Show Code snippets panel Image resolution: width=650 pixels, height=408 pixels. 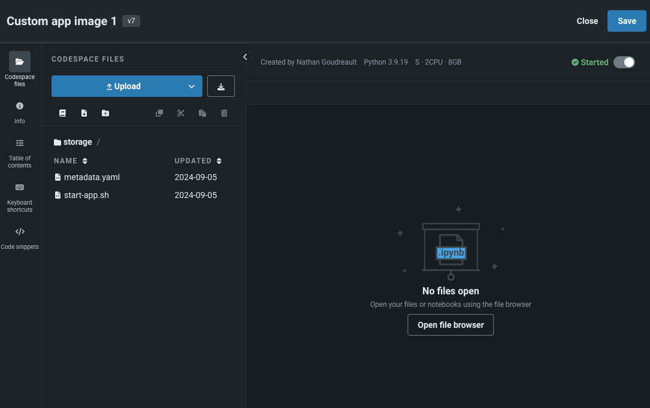(x=20, y=238)
